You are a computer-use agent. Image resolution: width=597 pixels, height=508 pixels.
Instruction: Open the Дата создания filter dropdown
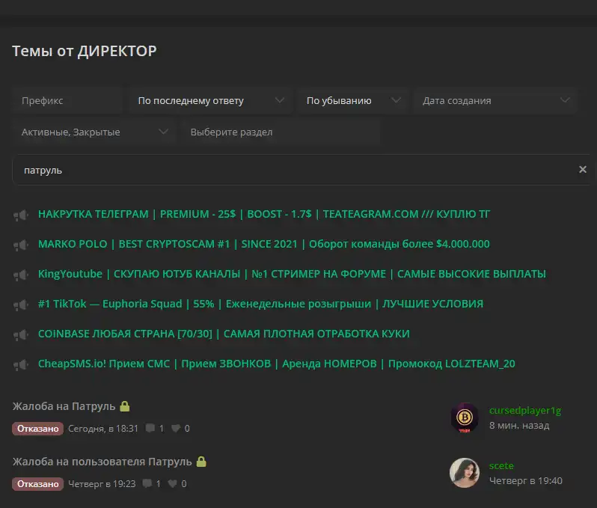tap(495, 100)
